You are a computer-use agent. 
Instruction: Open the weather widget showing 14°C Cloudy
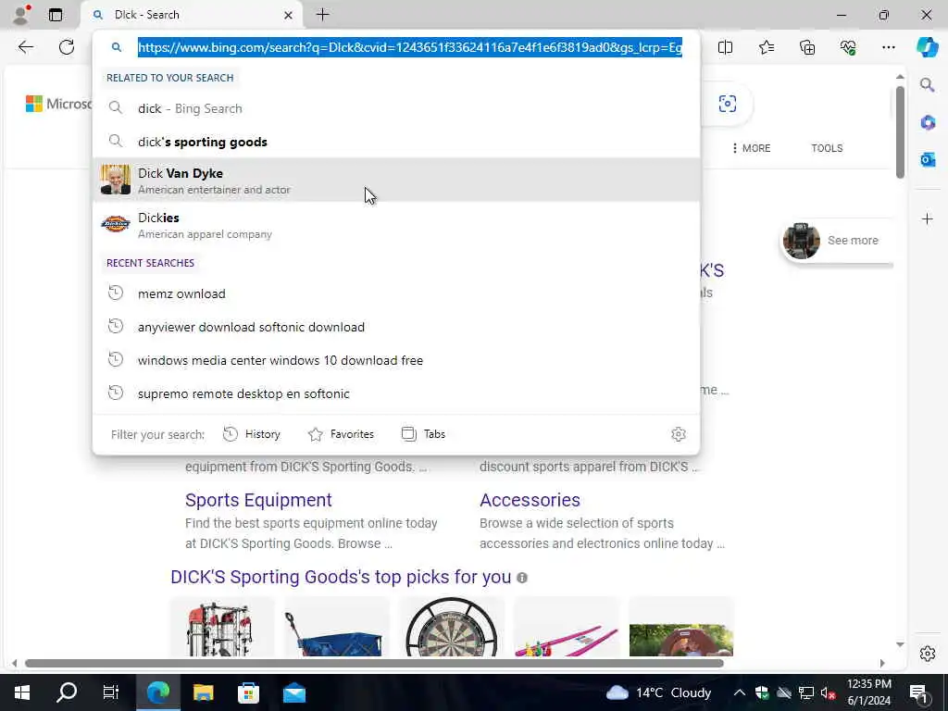(x=658, y=692)
